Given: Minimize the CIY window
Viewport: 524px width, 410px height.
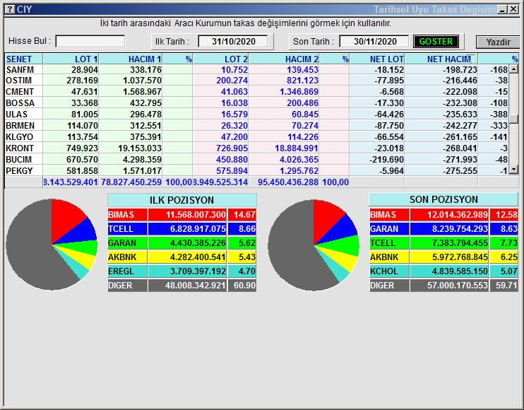Looking at the screenshot, I should (x=502, y=9).
